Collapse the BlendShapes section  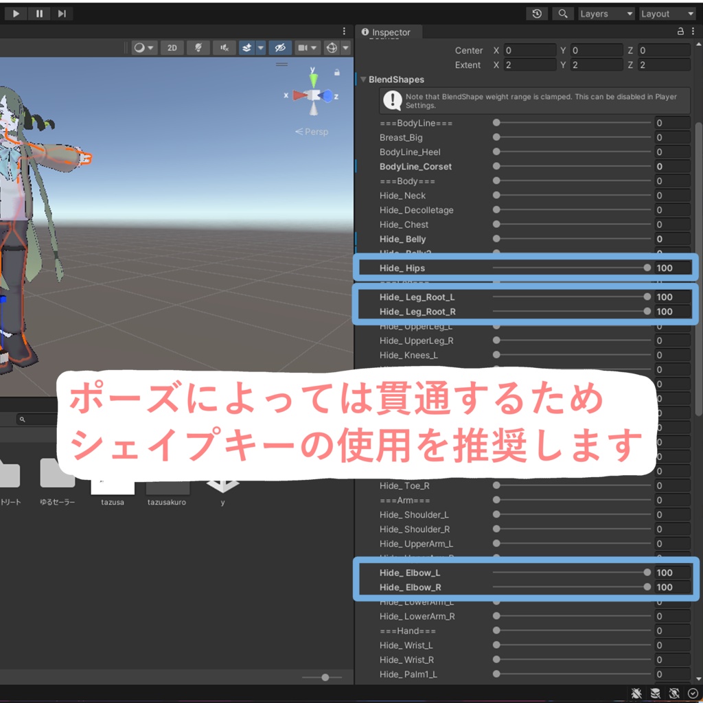pyautogui.click(x=363, y=80)
